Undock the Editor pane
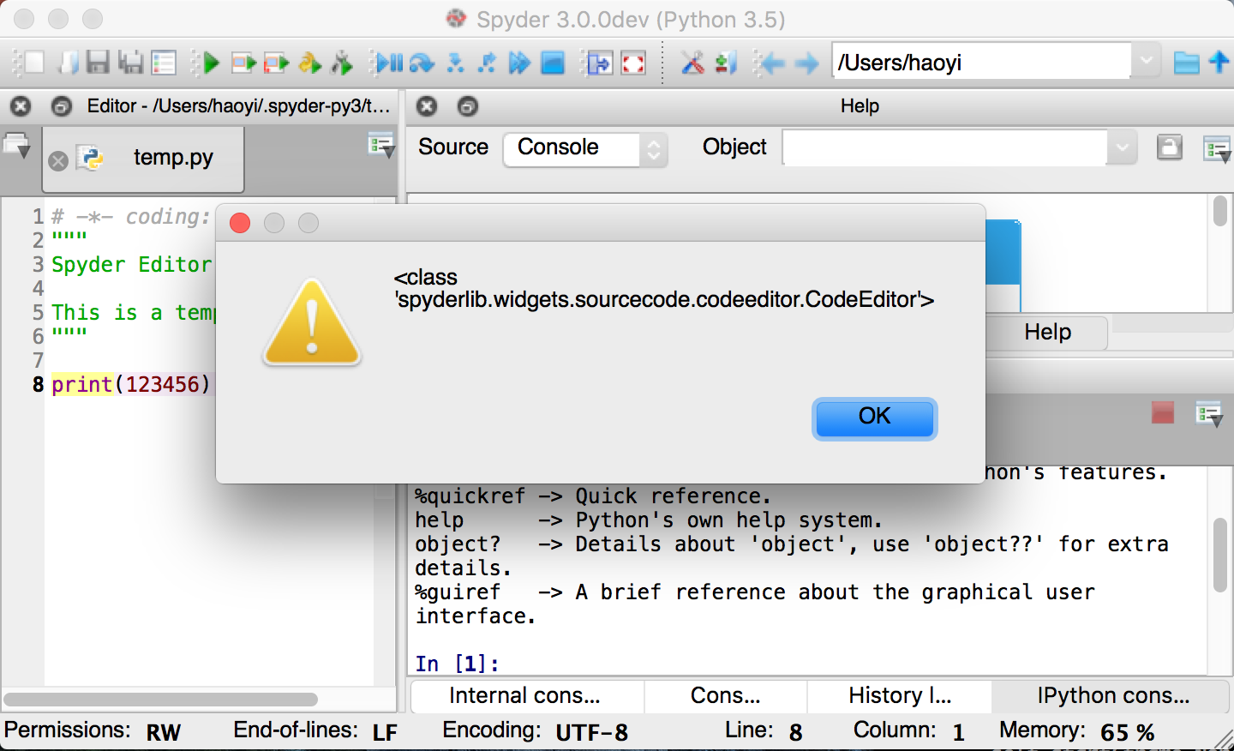 click(62, 106)
